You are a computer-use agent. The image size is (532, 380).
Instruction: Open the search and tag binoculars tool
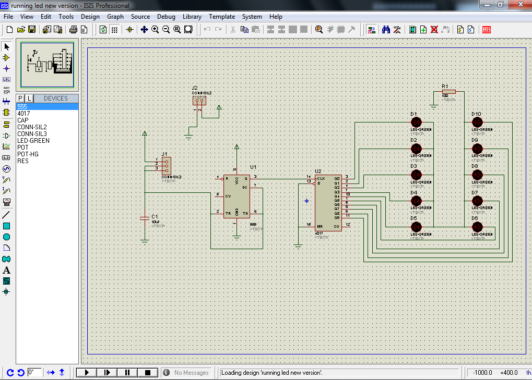pyautogui.click(x=386, y=30)
